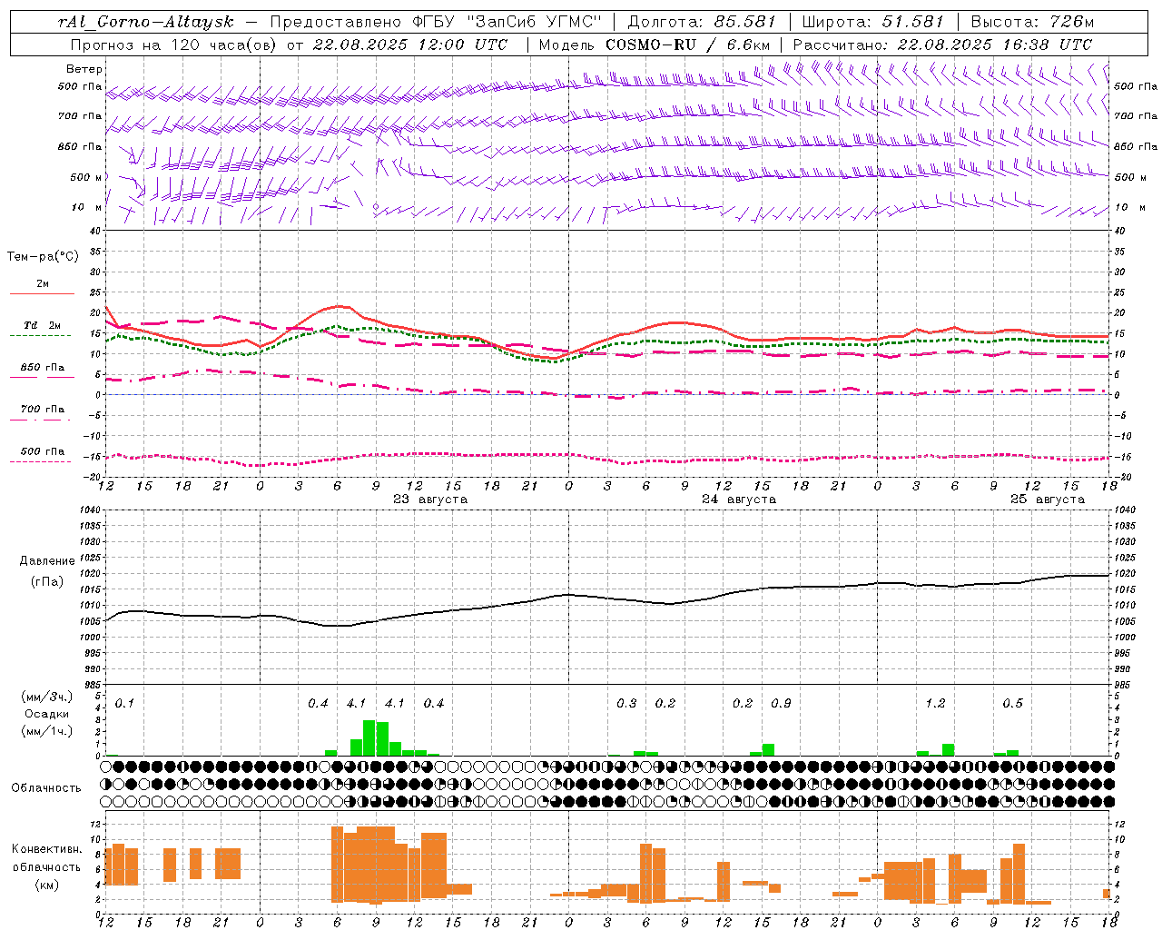
Task: Click the longitude value Долгота: 85.581
Action: pyautogui.click(x=702, y=22)
